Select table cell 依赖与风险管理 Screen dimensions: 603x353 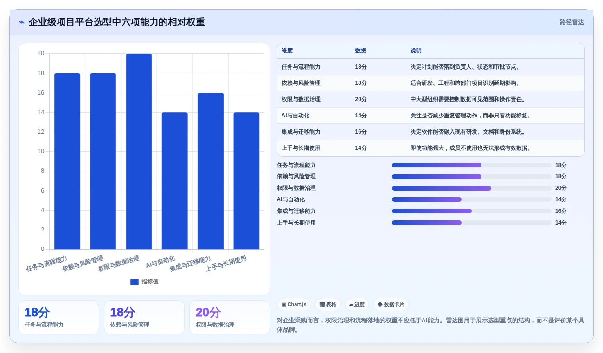301,83
